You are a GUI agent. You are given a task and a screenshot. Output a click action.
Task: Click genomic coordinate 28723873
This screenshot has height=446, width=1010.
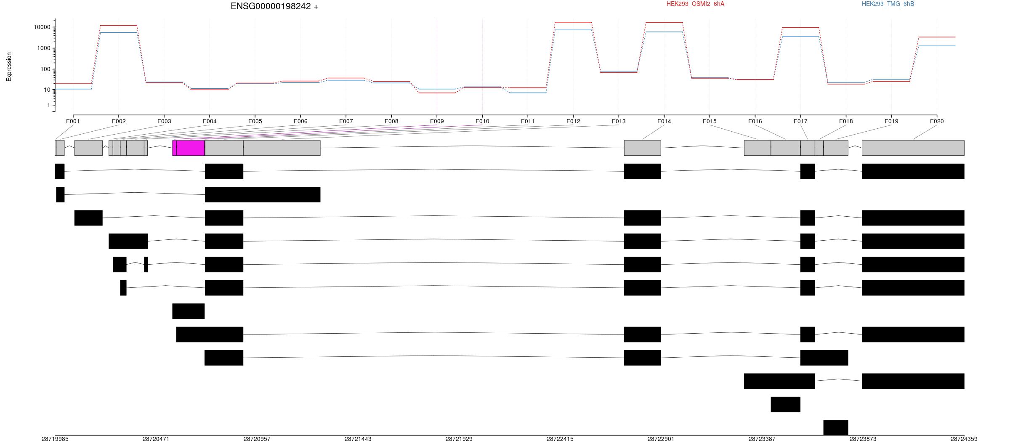click(x=863, y=439)
